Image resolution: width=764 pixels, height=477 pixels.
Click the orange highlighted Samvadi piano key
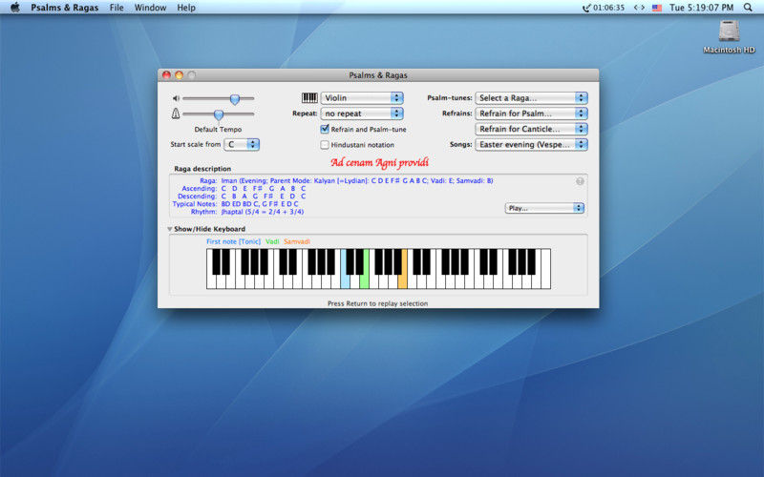pyautogui.click(x=402, y=280)
